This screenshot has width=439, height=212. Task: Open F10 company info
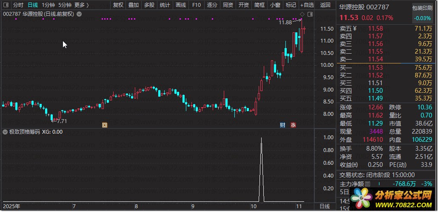click(196, 5)
